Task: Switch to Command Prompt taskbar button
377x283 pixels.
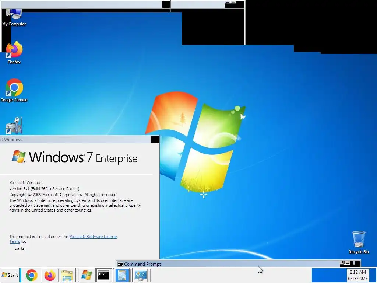Action: [x=103, y=275]
